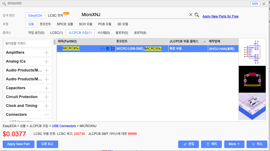Open the 시스템(0) class tab
The height and width of the screenshot is (151, 270).
pyautogui.click(x=103, y=33)
